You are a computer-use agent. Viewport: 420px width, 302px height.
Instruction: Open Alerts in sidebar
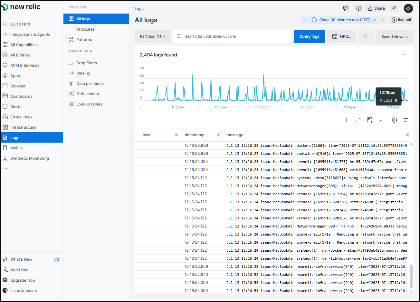pyautogui.click(x=32, y=106)
